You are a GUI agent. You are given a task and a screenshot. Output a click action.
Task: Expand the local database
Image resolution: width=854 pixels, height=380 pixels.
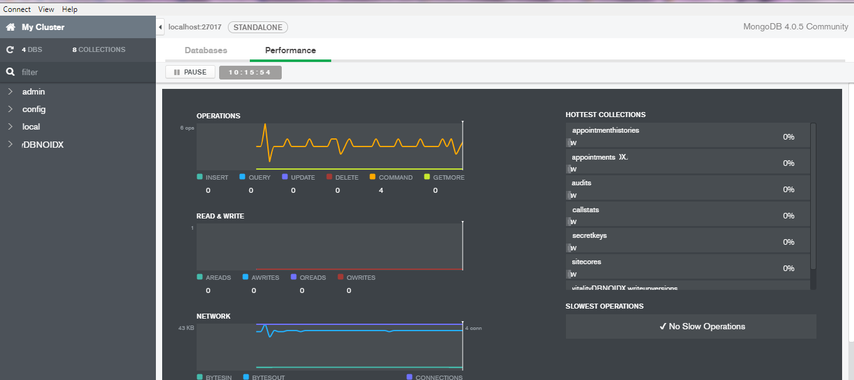click(x=9, y=126)
